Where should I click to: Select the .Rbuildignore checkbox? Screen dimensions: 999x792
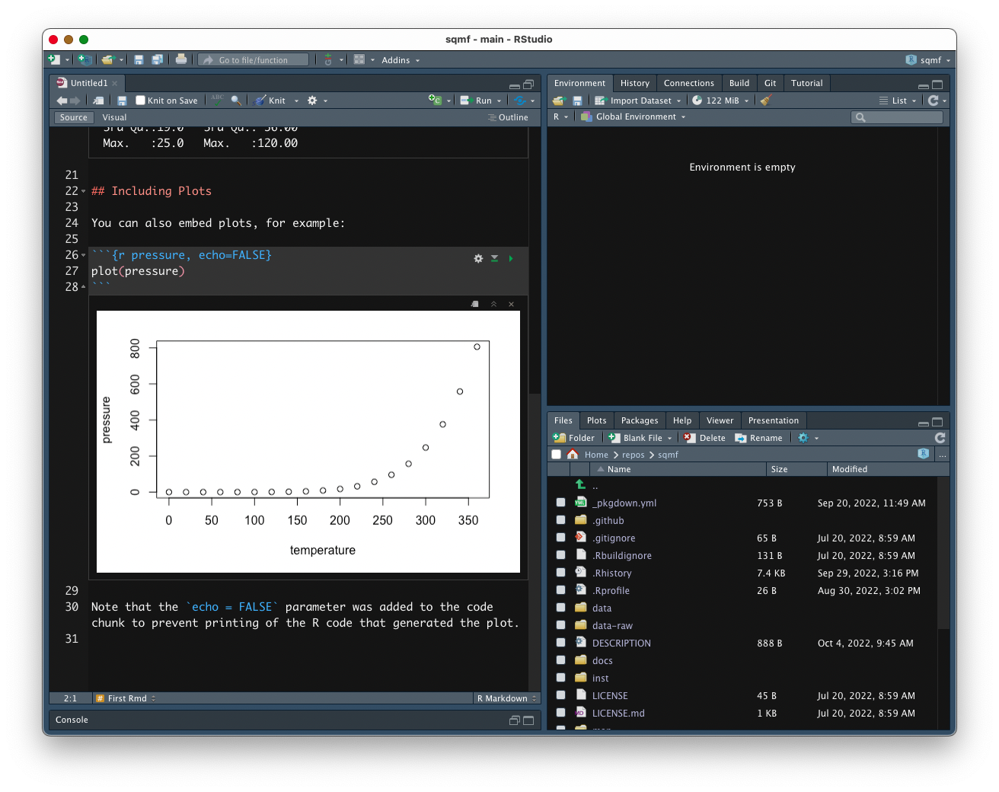tap(561, 555)
